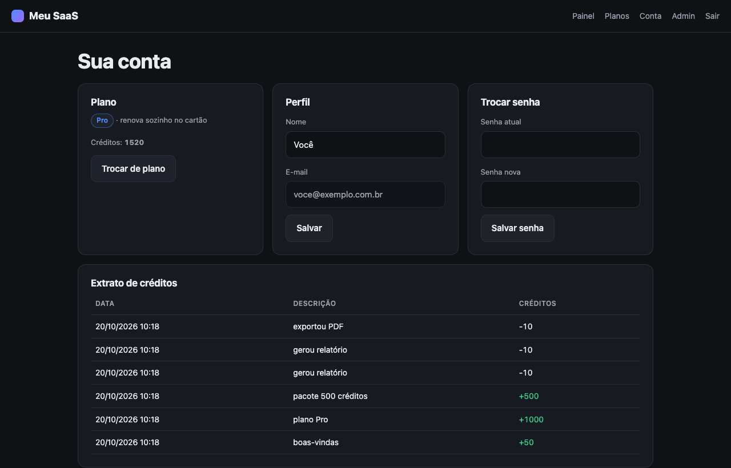
Task: Click the E-mail input field
Action: tap(365, 195)
